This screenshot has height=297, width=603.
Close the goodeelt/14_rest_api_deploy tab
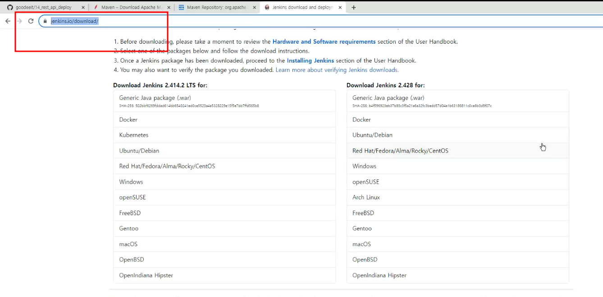83,8
